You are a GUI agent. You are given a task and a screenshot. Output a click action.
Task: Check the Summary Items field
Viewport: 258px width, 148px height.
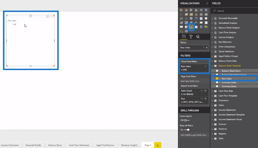click(x=217, y=86)
